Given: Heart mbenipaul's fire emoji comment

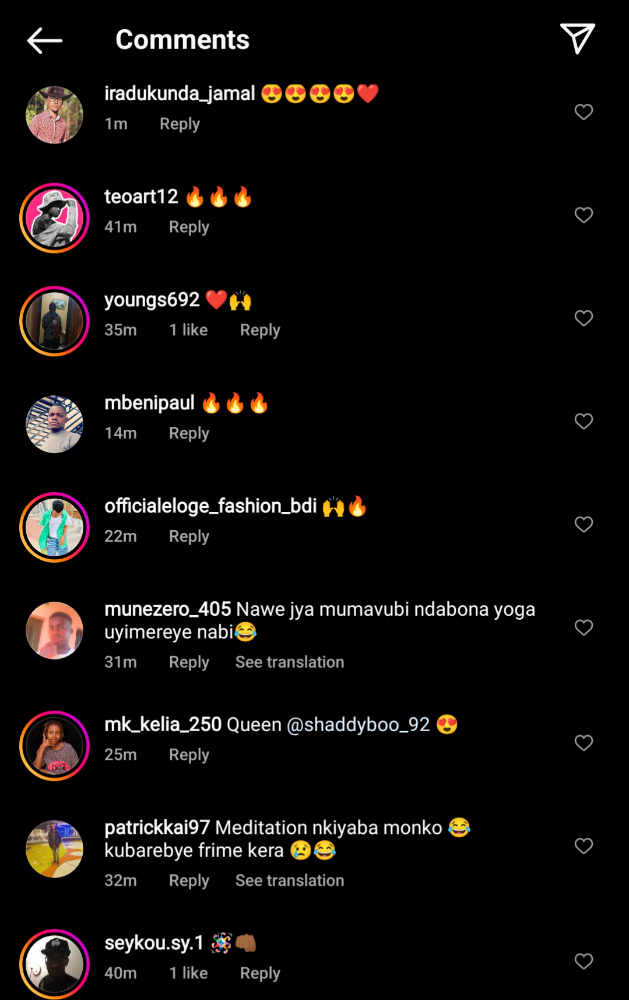Looking at the screenshot, I should 584,422.
